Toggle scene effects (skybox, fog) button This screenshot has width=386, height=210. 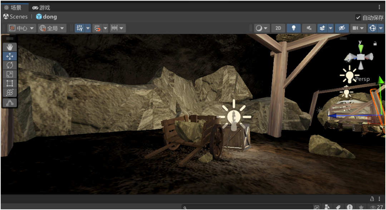coord(322,28)
